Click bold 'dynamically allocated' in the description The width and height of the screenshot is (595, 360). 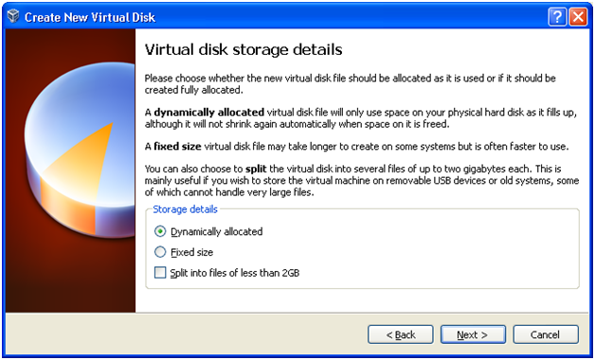[209, 113]
